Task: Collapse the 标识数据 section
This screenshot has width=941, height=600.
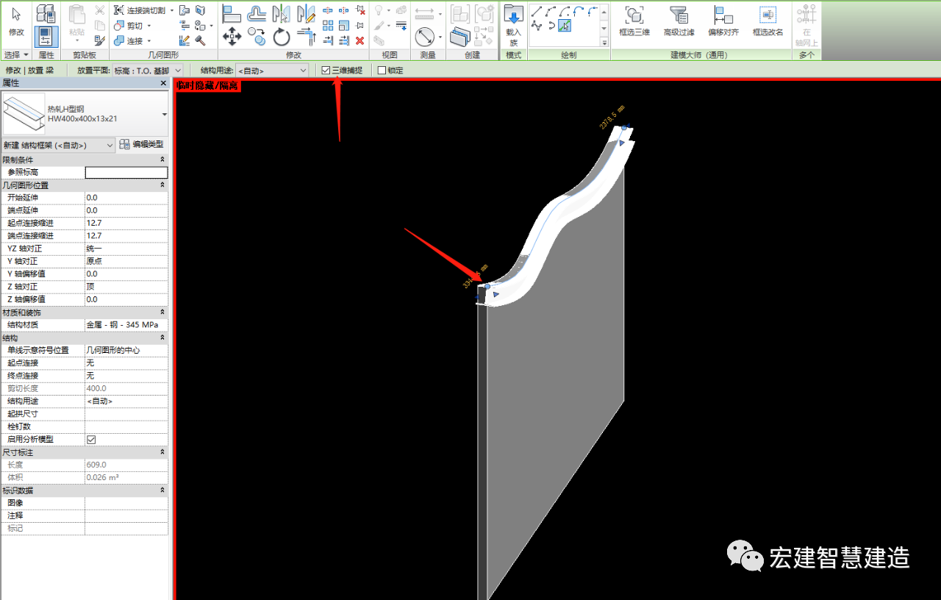Action: click(162, 490)
